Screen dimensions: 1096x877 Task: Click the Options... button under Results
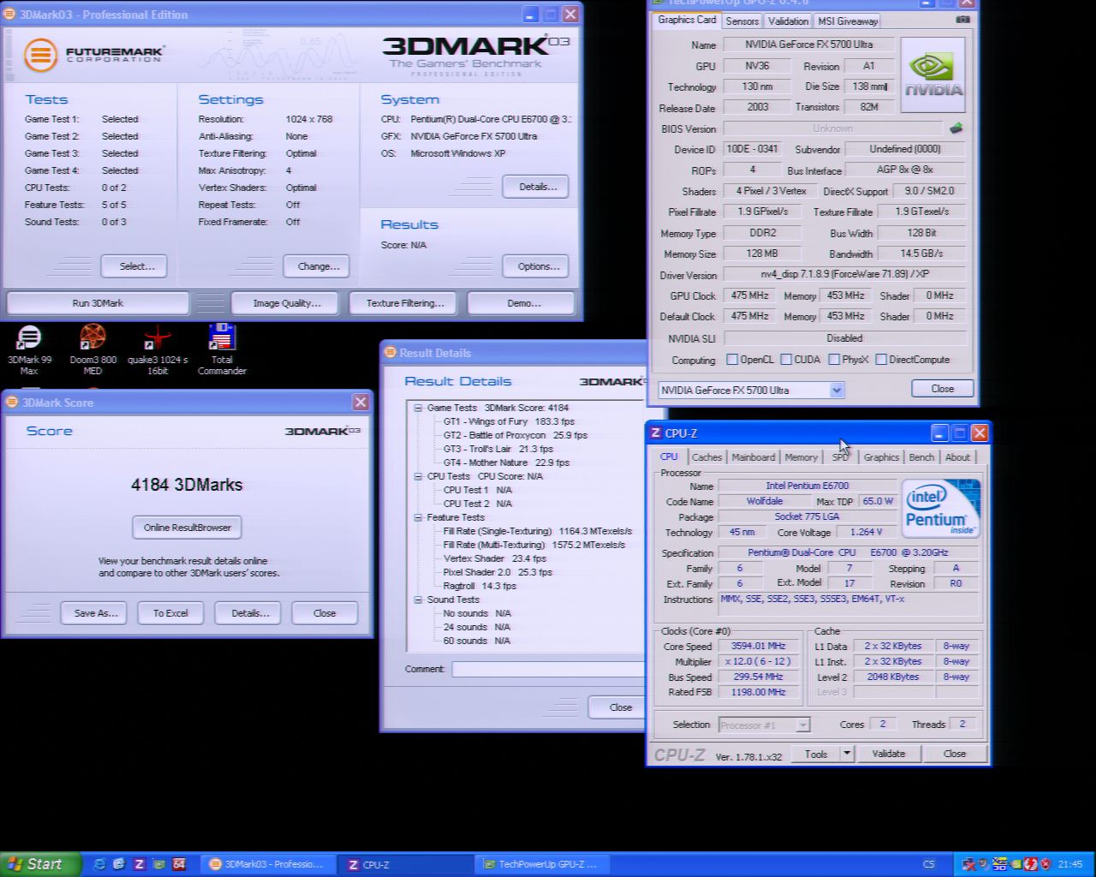coord(536,266)
